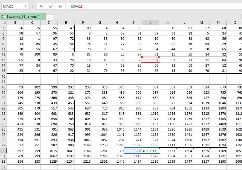
Task: Cancel the formula entry with X button
Action: (41, 6)
